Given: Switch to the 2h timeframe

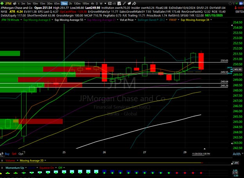Looking at the screenshot, I should pyautogui.click(x=70, y=4).
